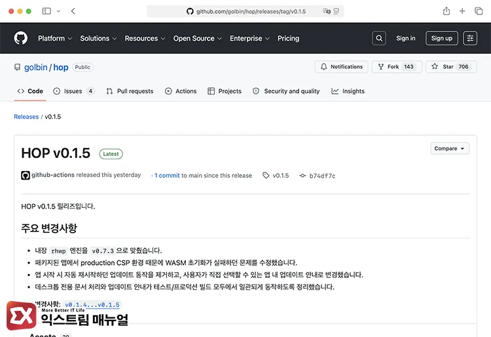Switch to the Actions tab
Screen dimensions: 491x337
click(181, 91)
